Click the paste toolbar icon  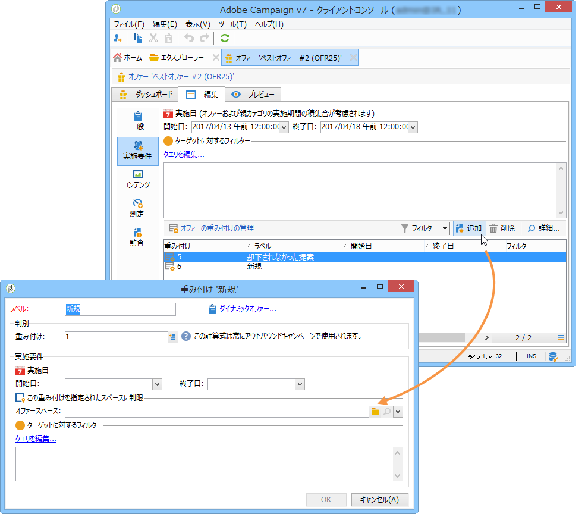pyautogui.click(x=169, y=38)
